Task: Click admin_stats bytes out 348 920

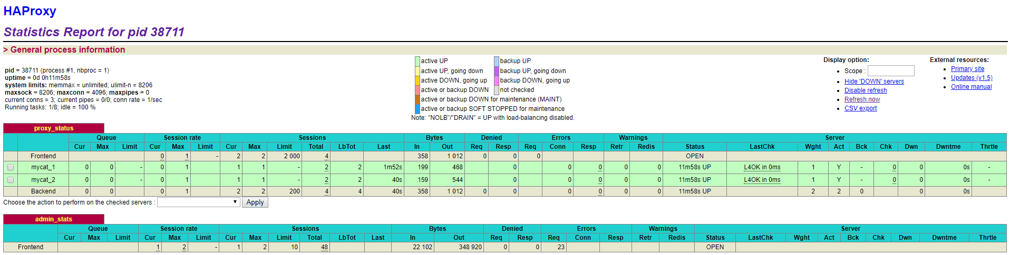Action: (x=470, y=247)
